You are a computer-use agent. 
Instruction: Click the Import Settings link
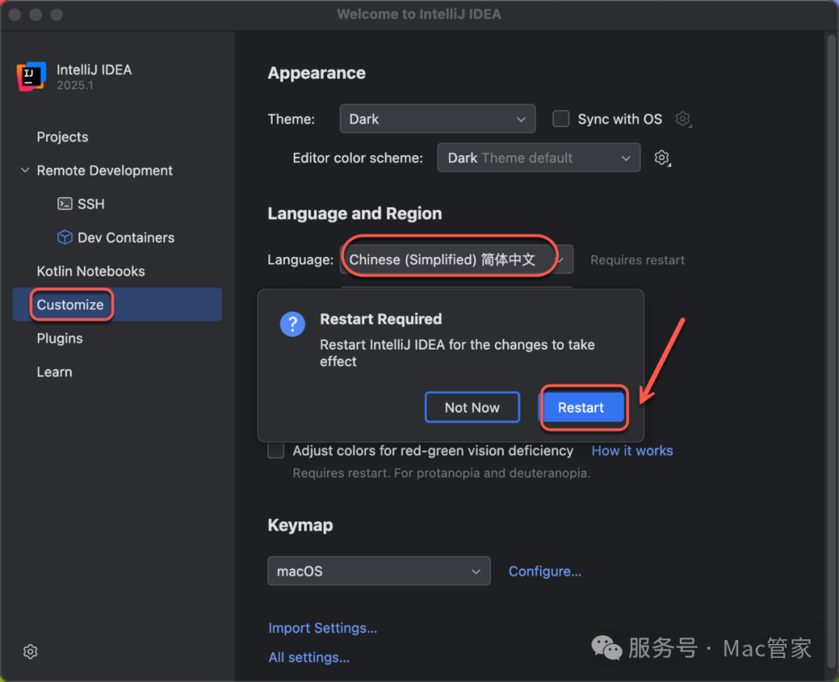pos(322,628)
